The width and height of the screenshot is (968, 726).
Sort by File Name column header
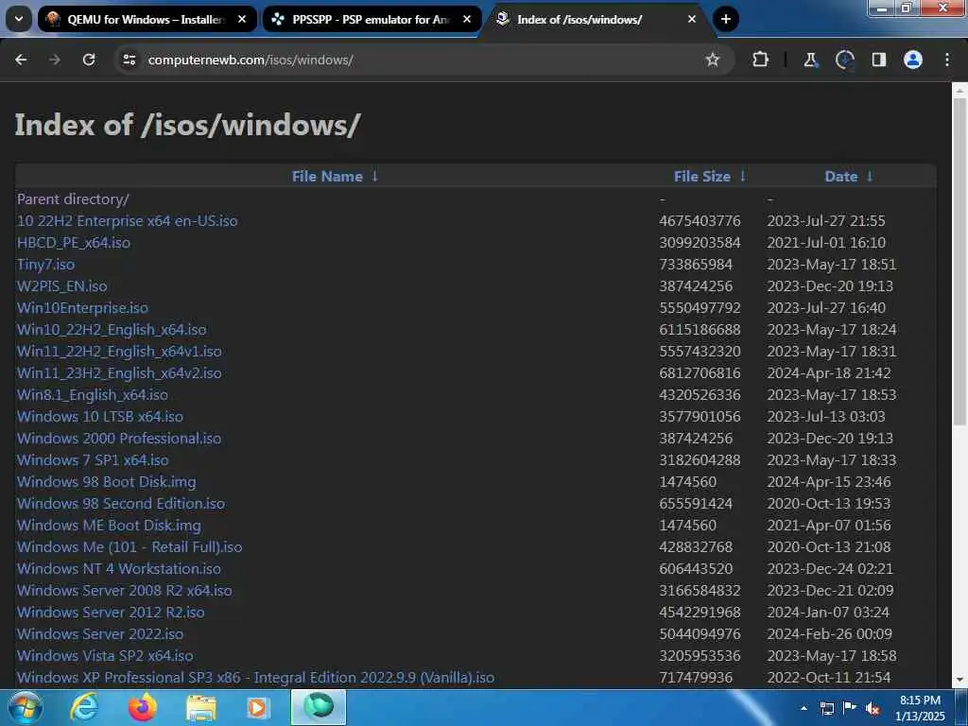[327, 177]
